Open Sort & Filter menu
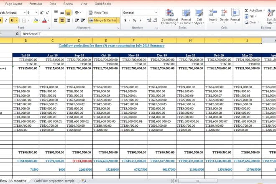Screen dimensions: 276x184 pos(271,17)
